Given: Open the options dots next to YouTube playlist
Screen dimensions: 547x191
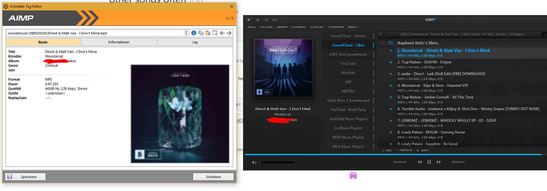Looking at the screenshot, I should click(x=373, y=64).
